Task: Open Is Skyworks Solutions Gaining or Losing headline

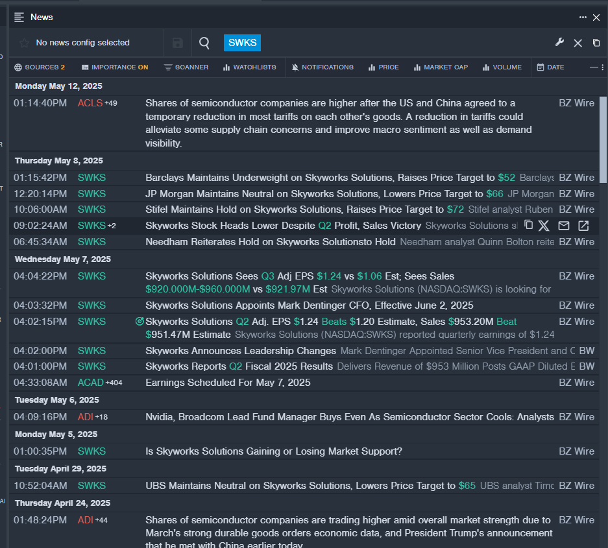Action: pyautogui.click(x=273, y=451)
